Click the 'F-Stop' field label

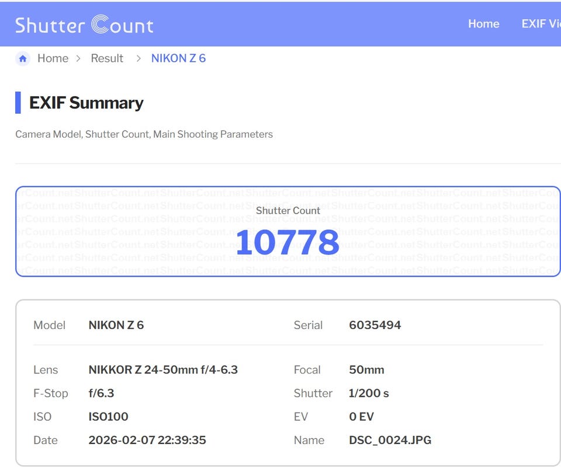coord(51,393)
